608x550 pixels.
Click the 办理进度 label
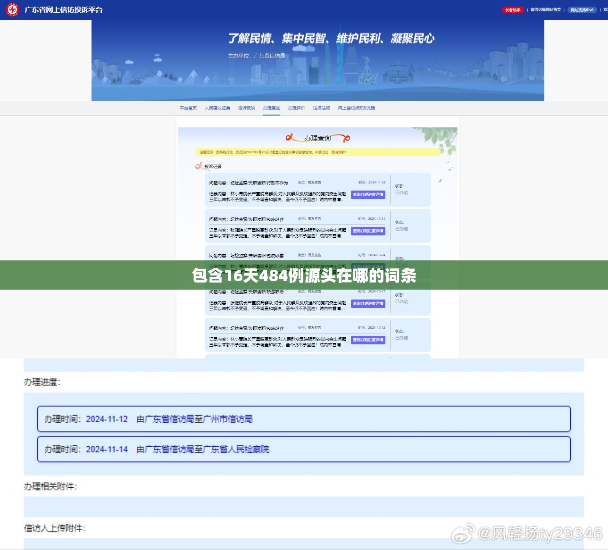pos(42,382)
